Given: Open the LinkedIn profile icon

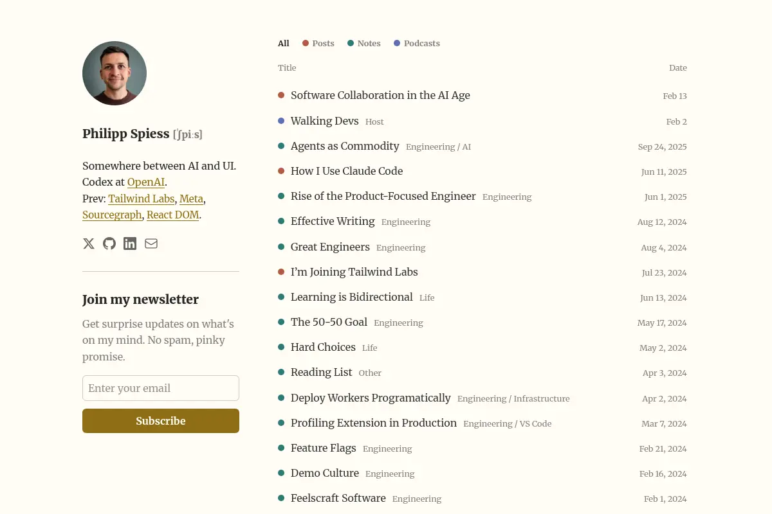Looking at the screenshot, I should (x=130, y=244).
